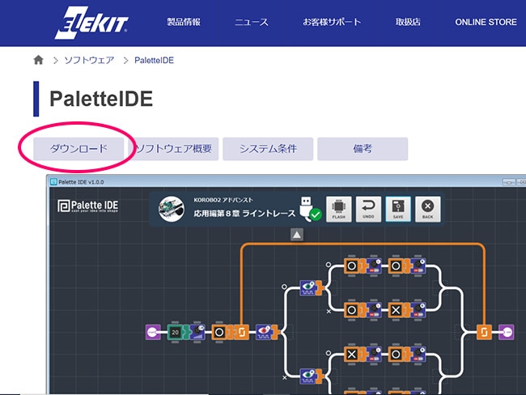Click the home breadcrumb icon
This screenshot has width=526, height=395.
[39, 60]
